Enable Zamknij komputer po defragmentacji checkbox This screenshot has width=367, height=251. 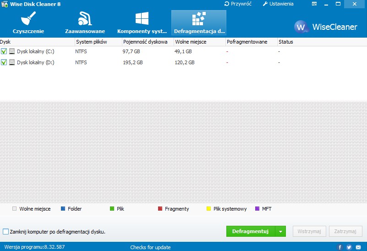(5, 232)
